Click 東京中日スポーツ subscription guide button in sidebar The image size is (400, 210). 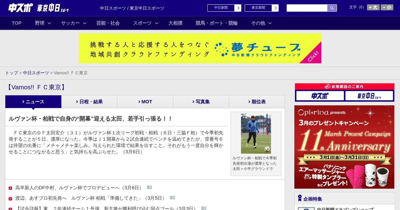click(x=369, y=96)
